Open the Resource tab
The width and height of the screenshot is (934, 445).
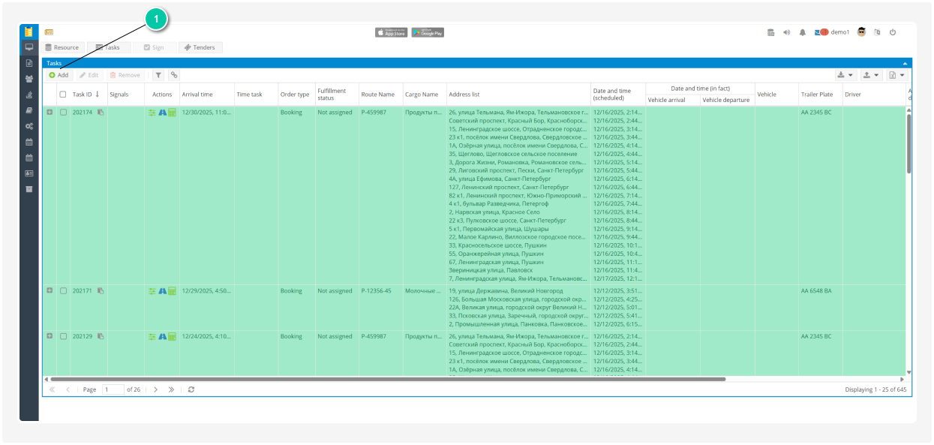point(62,47)
